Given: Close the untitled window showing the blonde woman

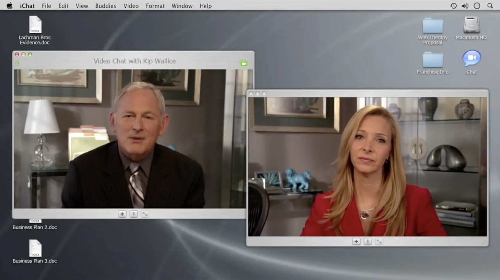Looking at the screenshot, I should pos(251,93).
